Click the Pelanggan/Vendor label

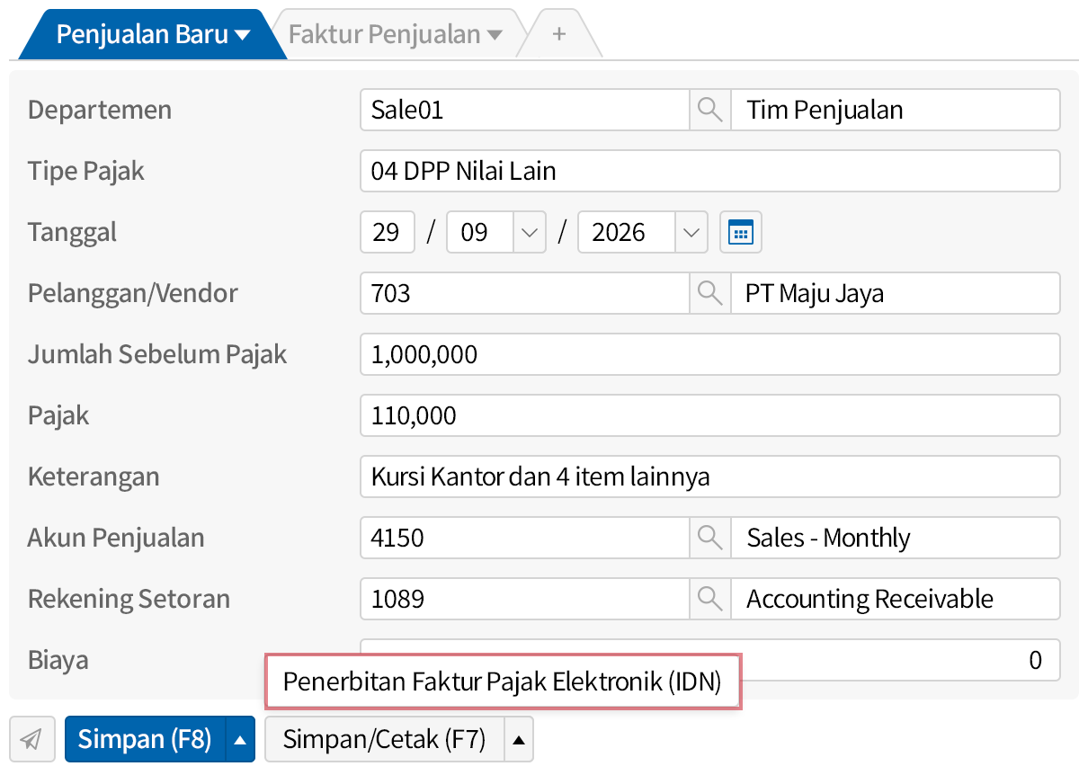click(x=133, y=293)
